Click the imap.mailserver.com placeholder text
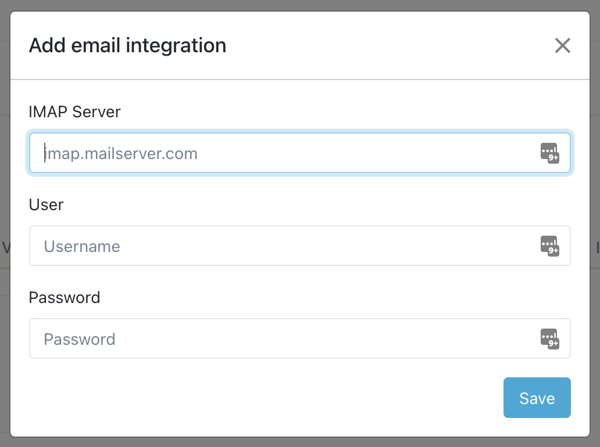The width and height of the screenshot is (600, 447). [121, 154]
